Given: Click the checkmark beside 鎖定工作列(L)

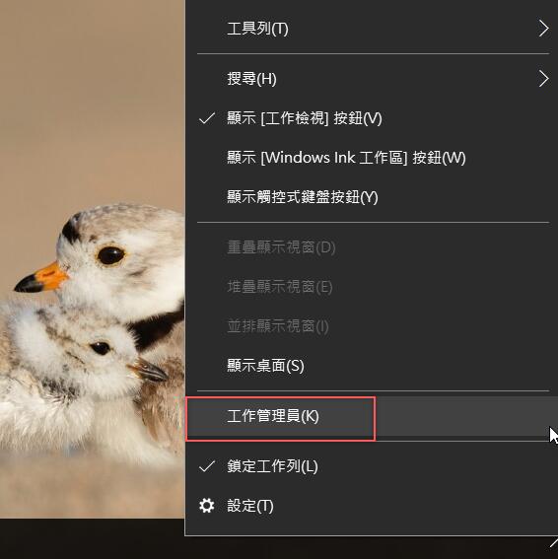Looking at the screenshot, I should coord(207,466).
